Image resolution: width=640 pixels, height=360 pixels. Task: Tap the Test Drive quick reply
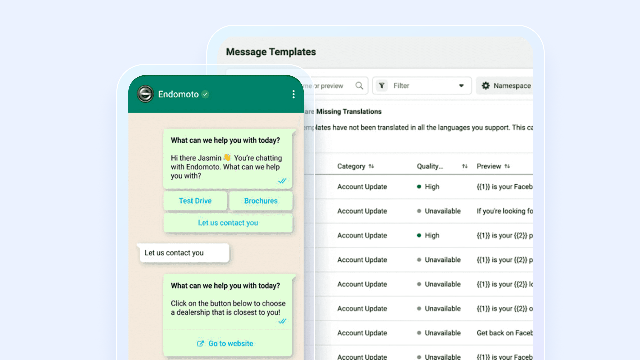coord(195,201)
